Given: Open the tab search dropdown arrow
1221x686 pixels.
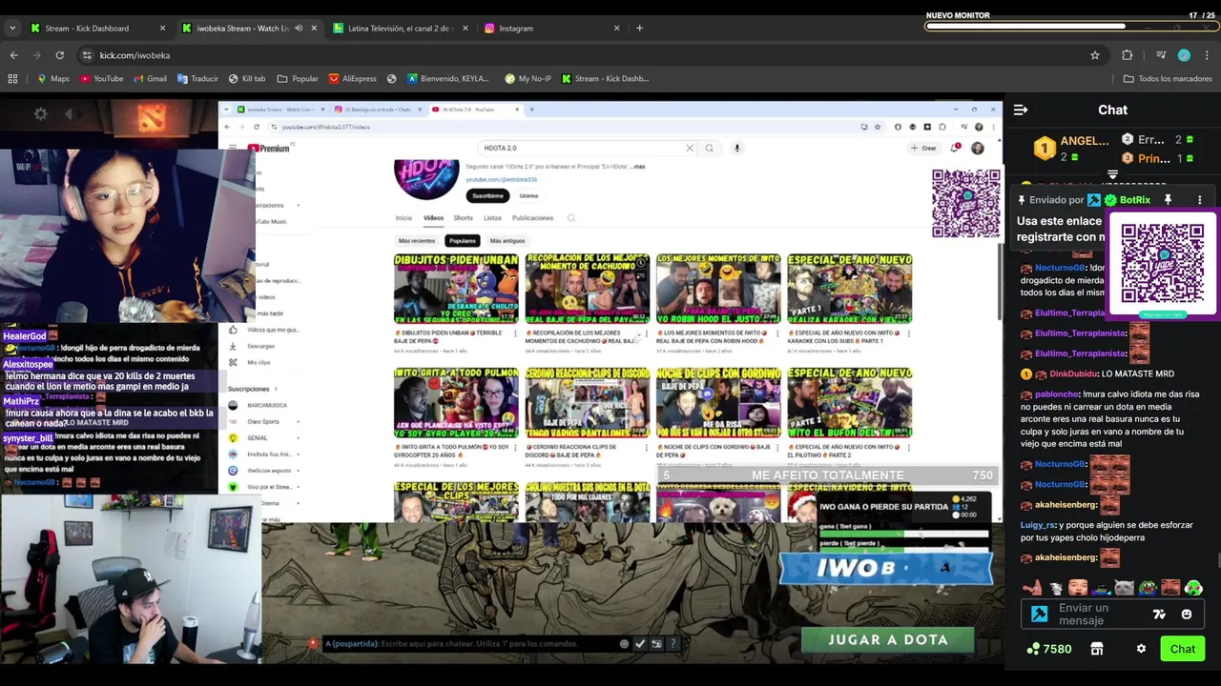Looking at the screenshot, I should 12,28.
